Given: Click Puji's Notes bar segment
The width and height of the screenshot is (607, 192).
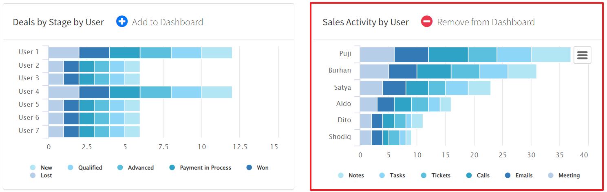Looking at the screenshot, I should tap(550, 55).
